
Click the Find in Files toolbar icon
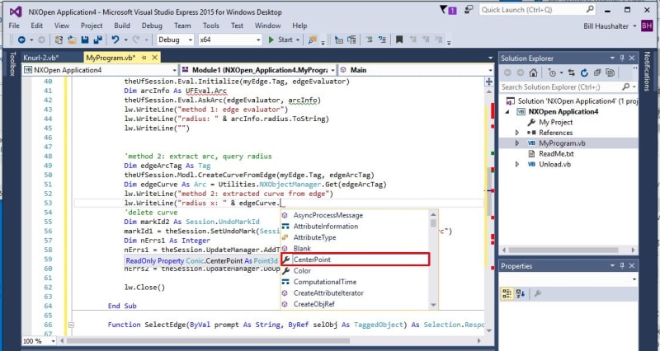(x=313, y=40)
